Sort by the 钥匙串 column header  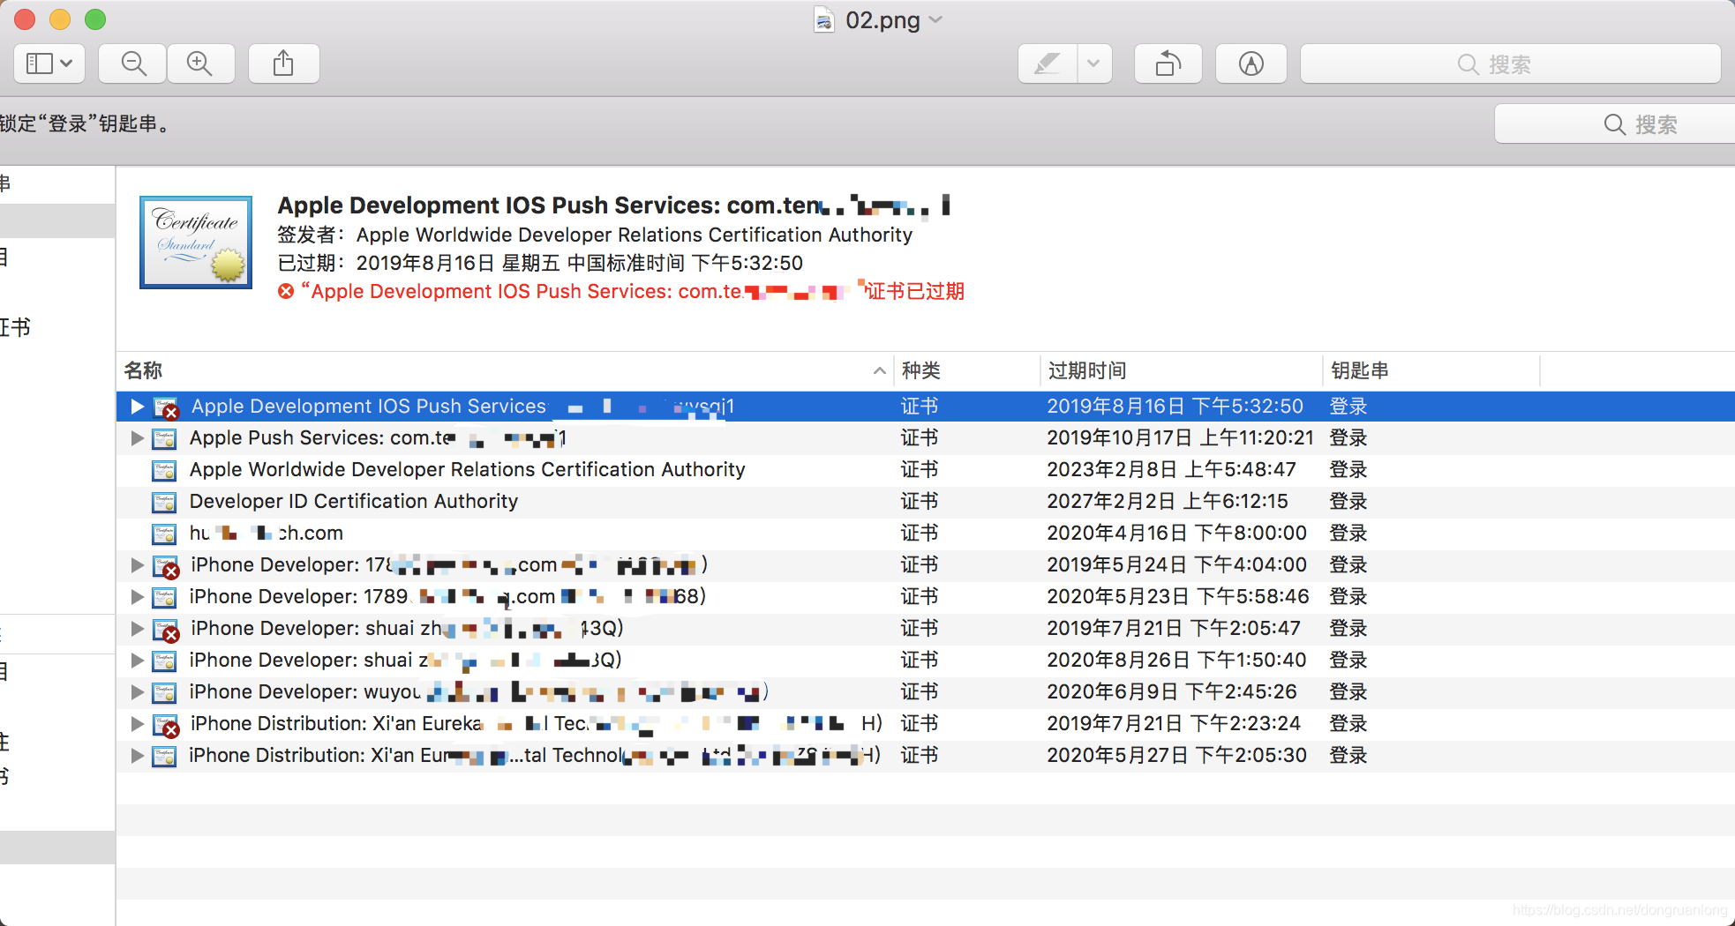pos(1431,370)
